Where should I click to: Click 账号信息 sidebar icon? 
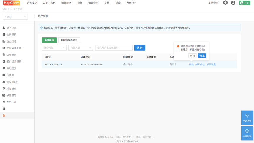coord(4,28)
